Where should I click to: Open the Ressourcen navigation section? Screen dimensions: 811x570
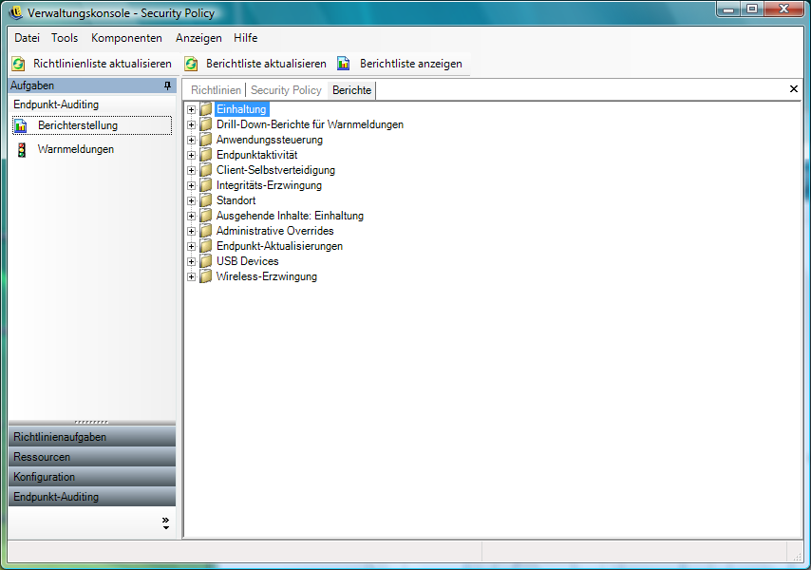tap(92, 457)
